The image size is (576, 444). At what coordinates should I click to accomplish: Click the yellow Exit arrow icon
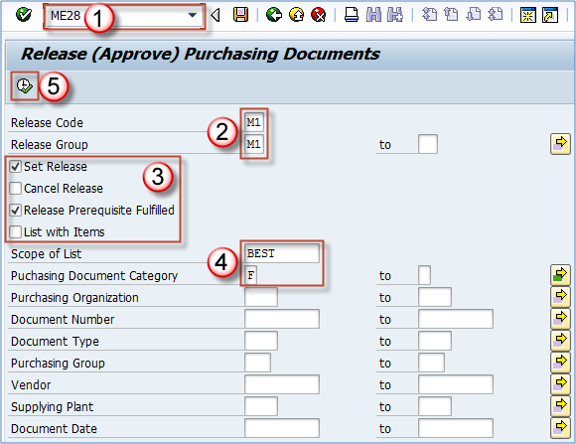tap(296, 15)
